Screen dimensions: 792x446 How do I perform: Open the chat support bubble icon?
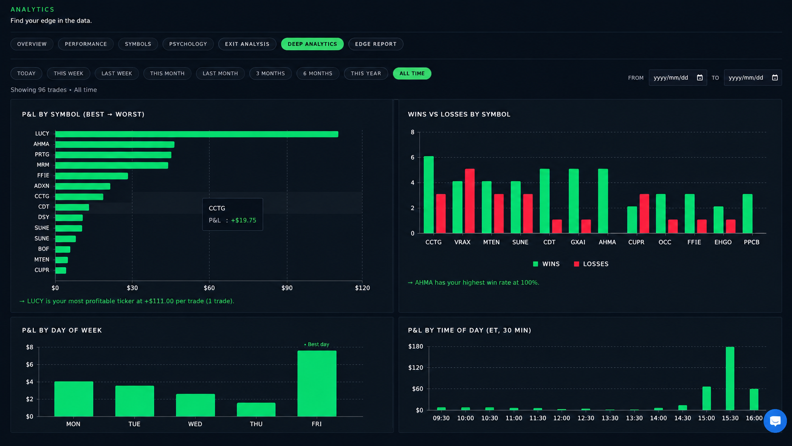(775, 420)
